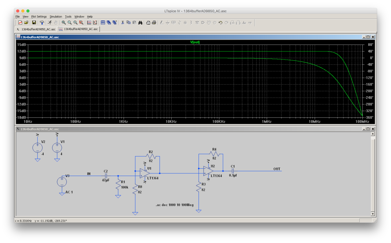The image size is (391, 243).
Task: Open the File menu
Action: (18, 17)
